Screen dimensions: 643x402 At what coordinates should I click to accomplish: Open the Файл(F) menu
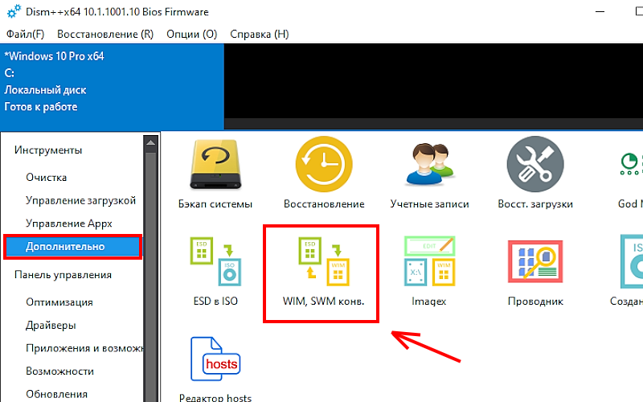coord(25,34)
